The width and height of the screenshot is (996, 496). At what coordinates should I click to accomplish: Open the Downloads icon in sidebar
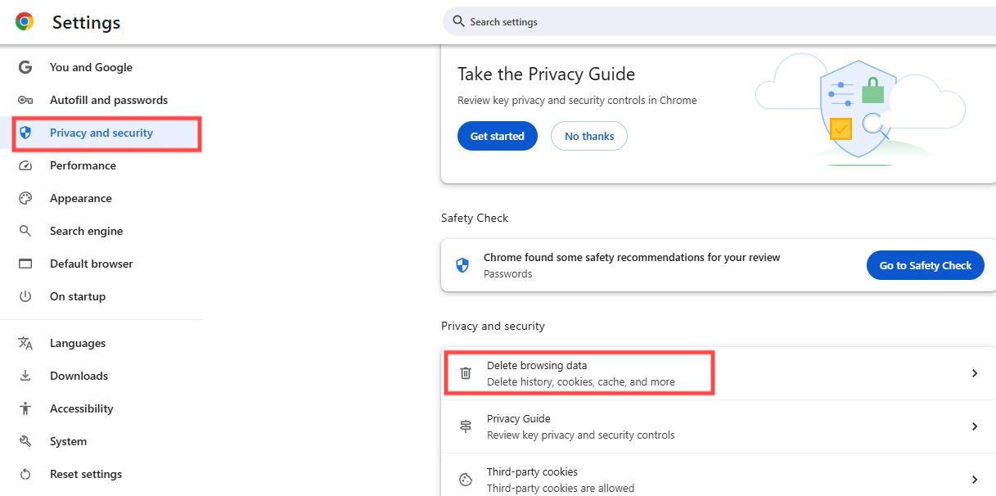point(25,376)
